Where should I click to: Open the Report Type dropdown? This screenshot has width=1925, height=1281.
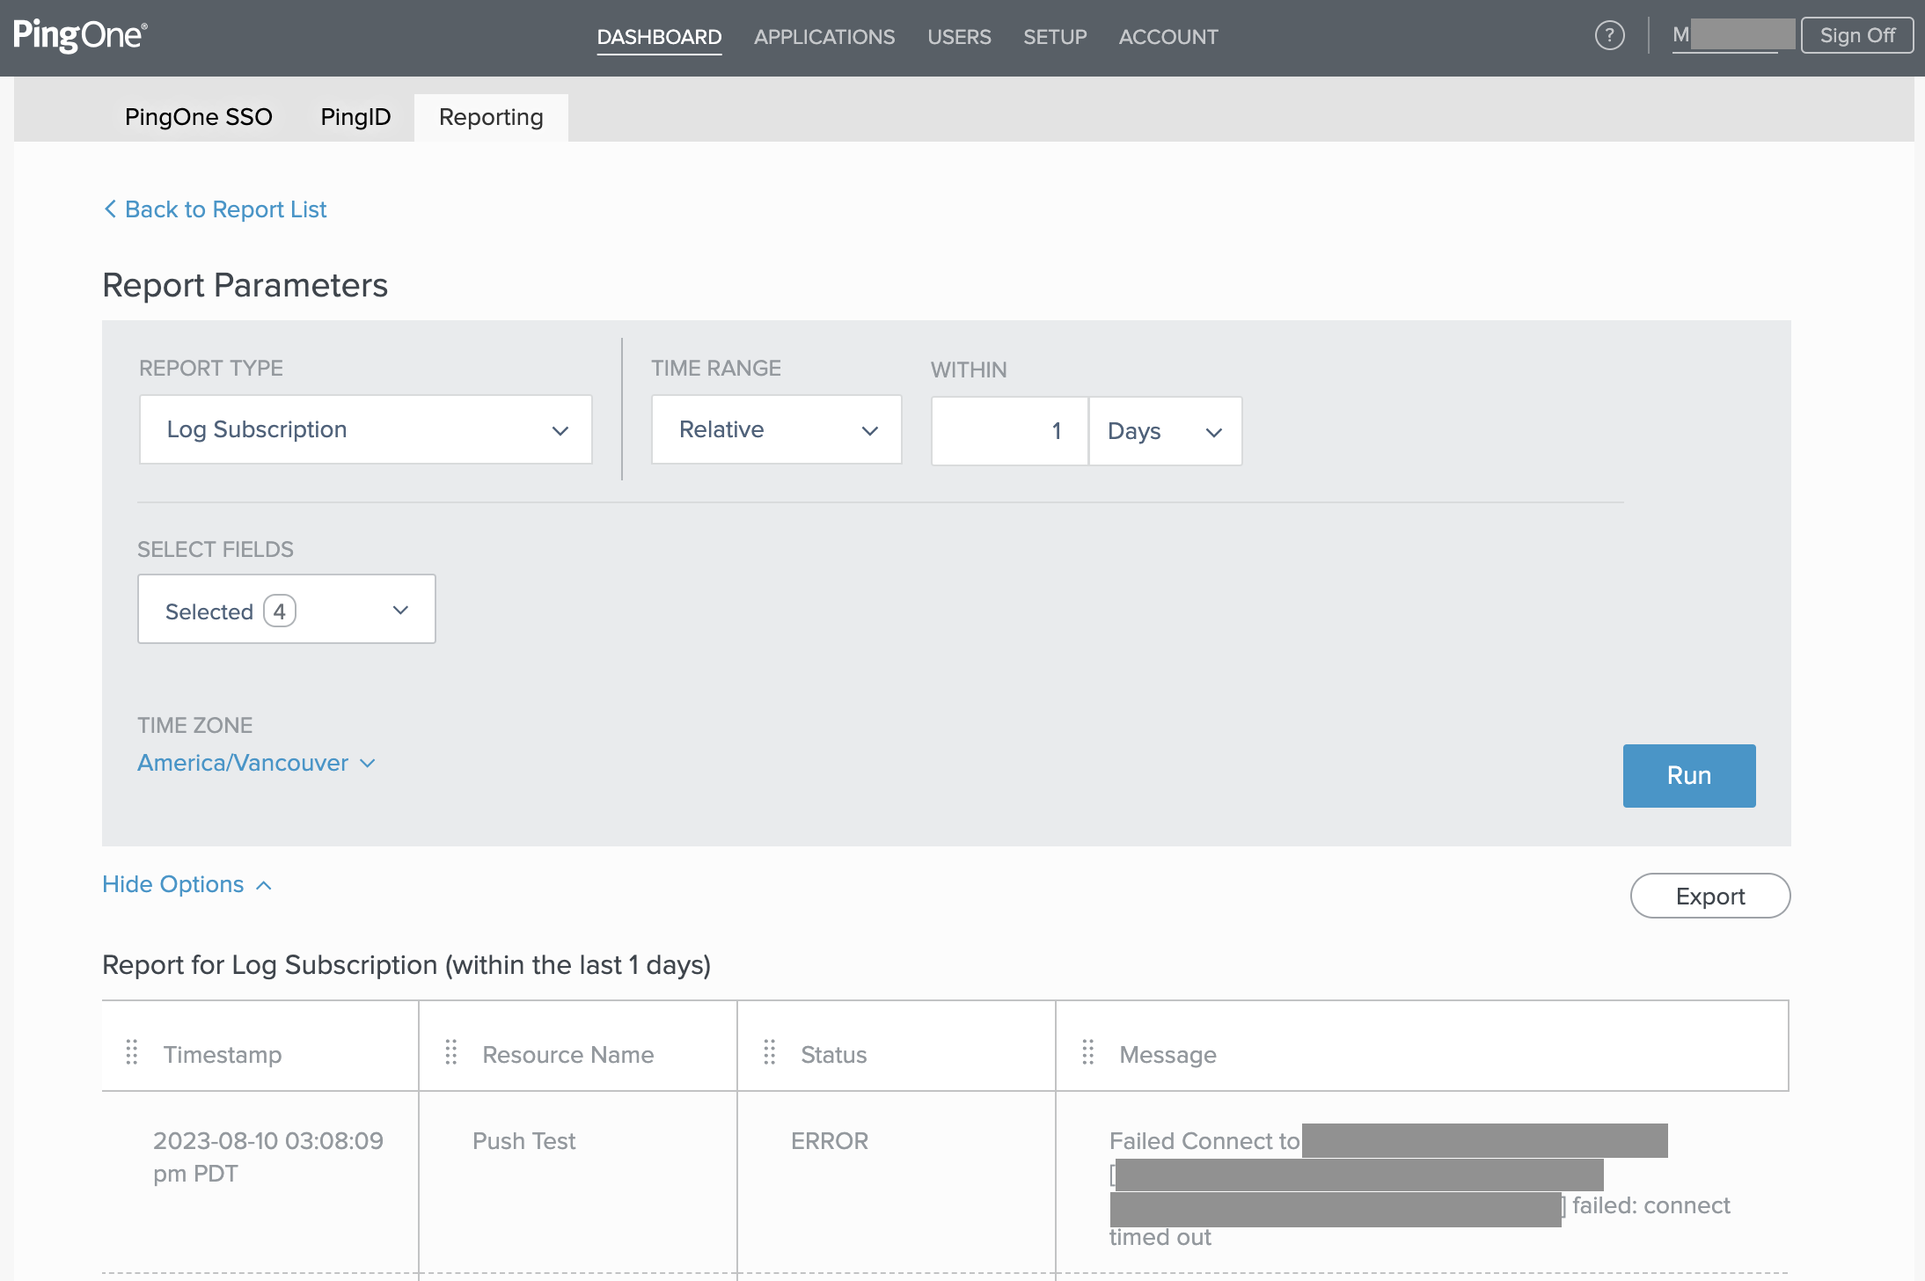[x=366, y=429]
